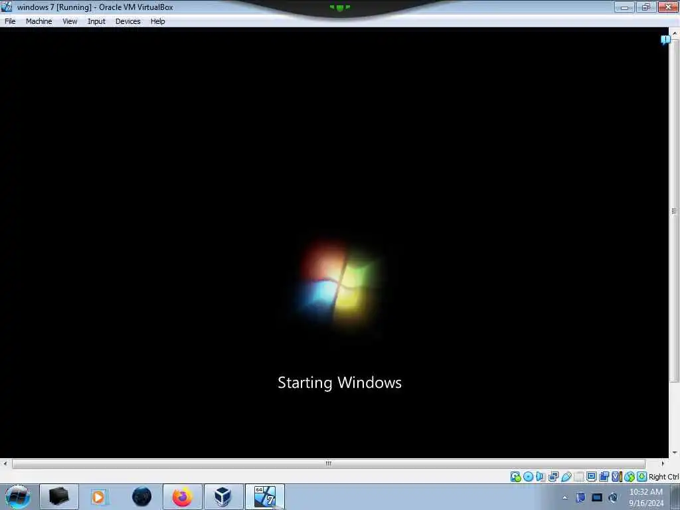
Task: Click the shared folders status icon
Action: click(x=578, y=477)
